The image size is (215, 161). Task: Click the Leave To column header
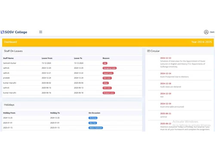click(x=78, y=58)
